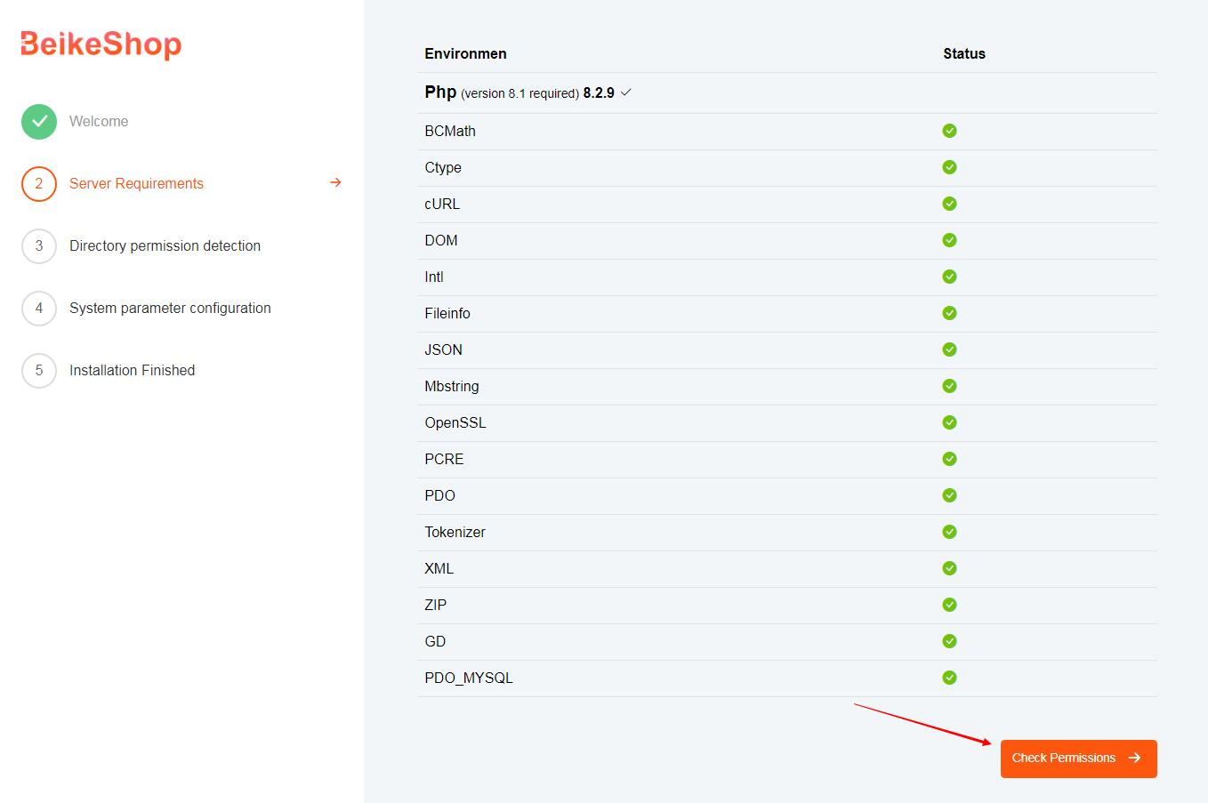Screen dimensions: 1208x803
Task: Click the cURL green status icon
Action: coord(949,204)
